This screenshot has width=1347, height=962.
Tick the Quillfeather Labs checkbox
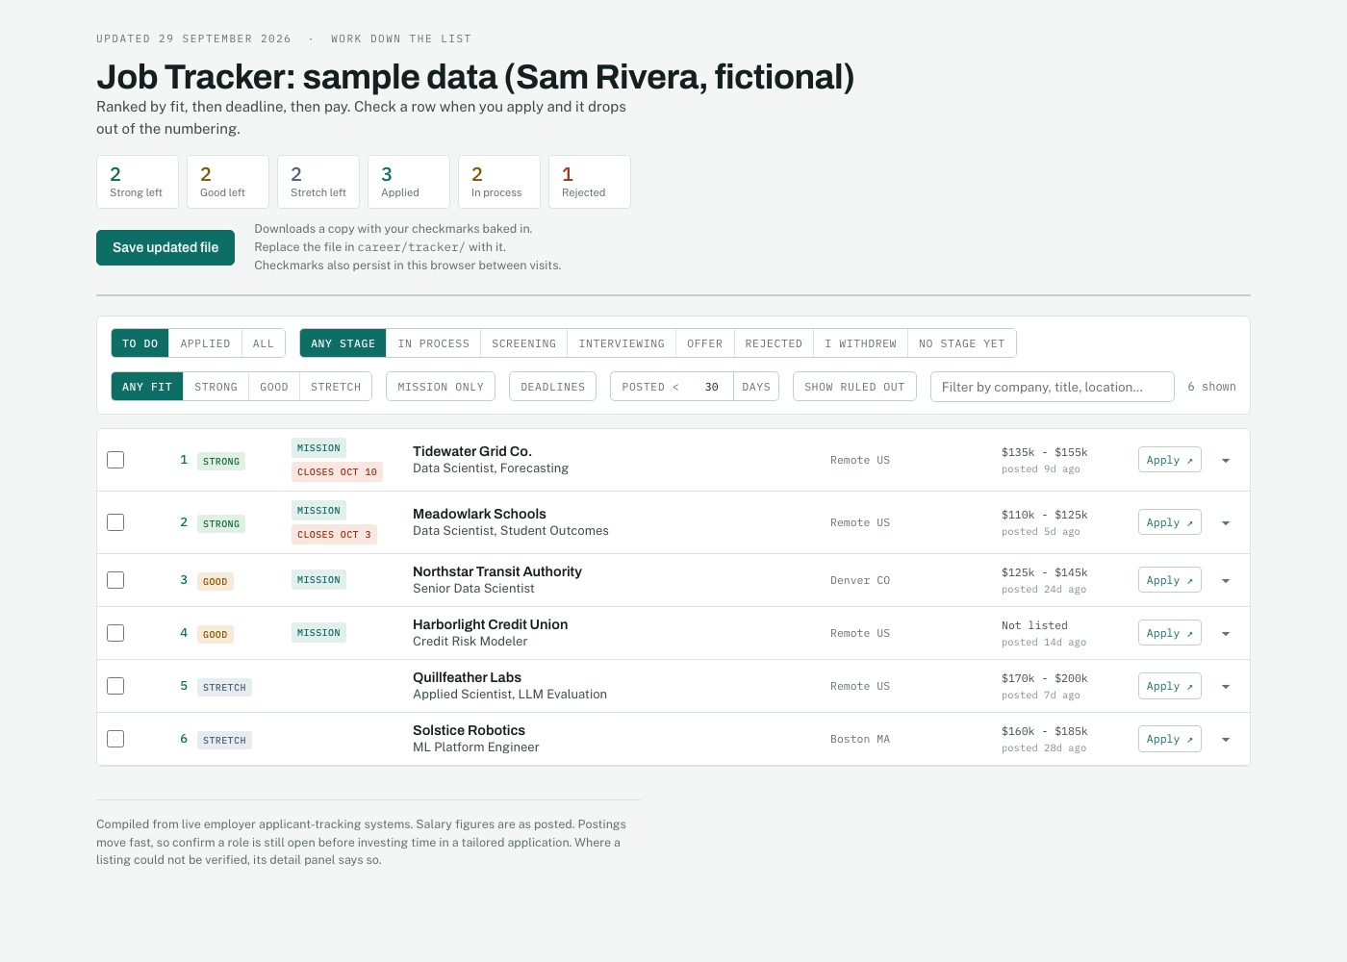coord(115,686)
